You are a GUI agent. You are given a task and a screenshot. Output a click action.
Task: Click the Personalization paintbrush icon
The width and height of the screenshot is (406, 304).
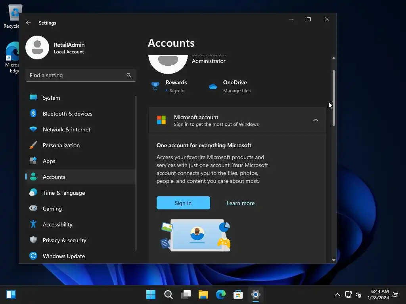coord(33,145)
